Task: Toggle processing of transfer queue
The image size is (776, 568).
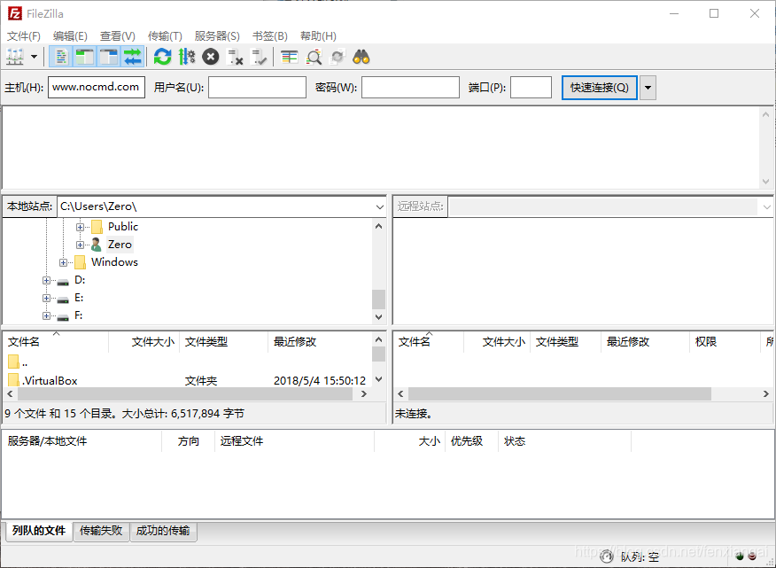Action: 187,57
